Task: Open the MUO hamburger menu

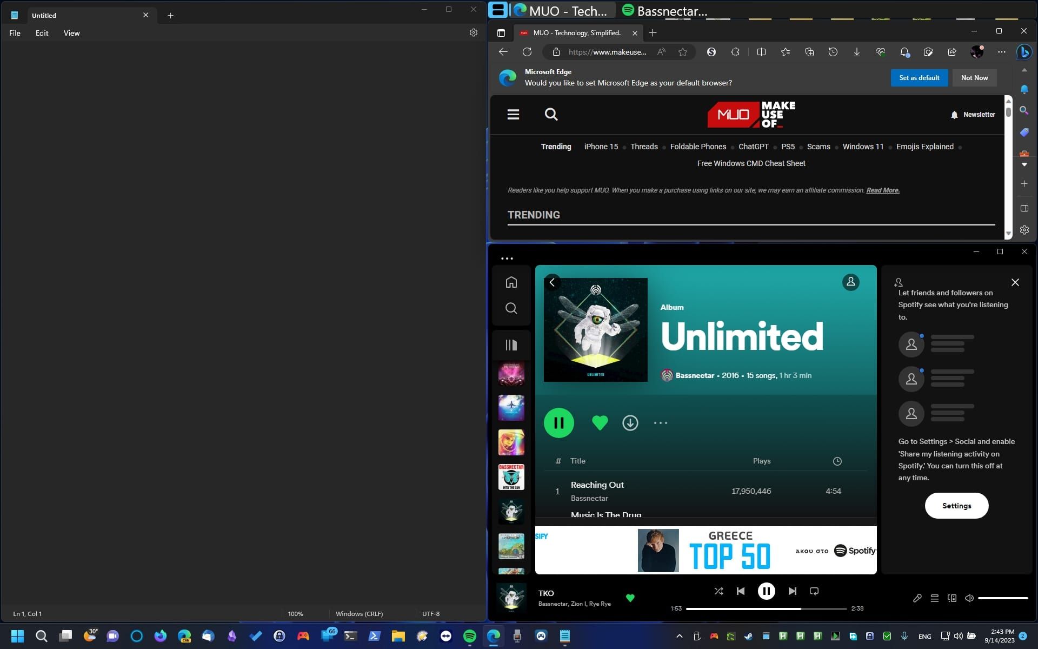Action: tap(513, 114)
